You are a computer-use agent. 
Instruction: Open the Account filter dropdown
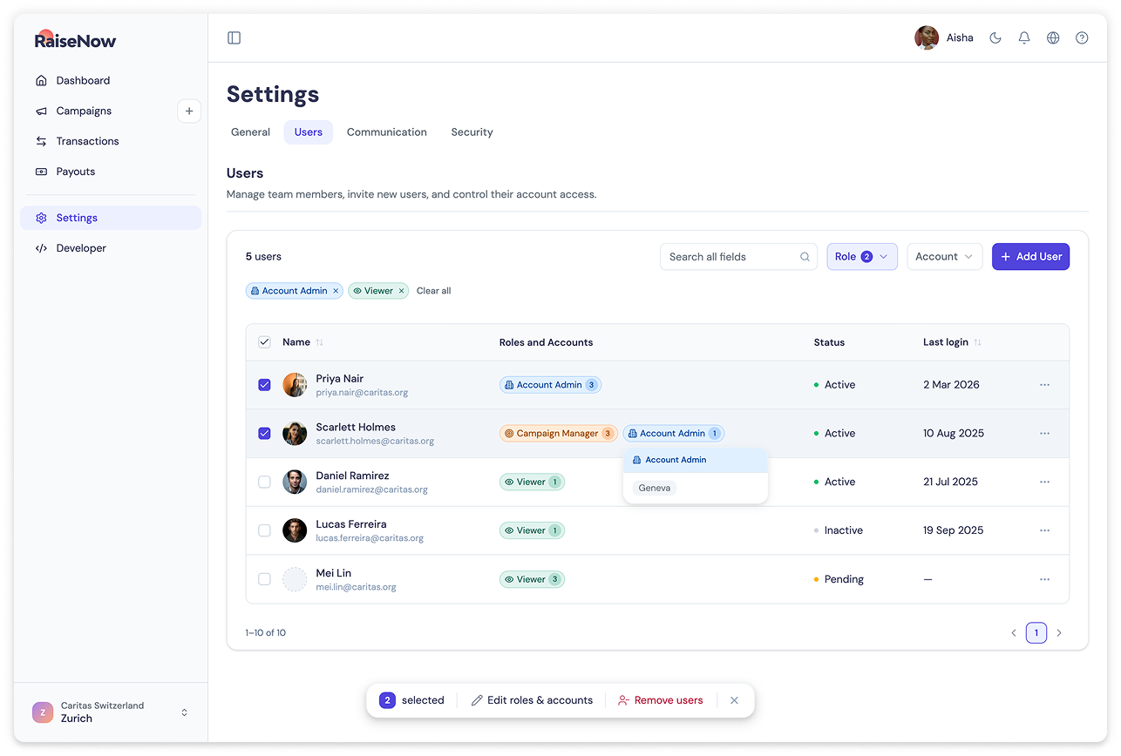(x=945, y=257)
